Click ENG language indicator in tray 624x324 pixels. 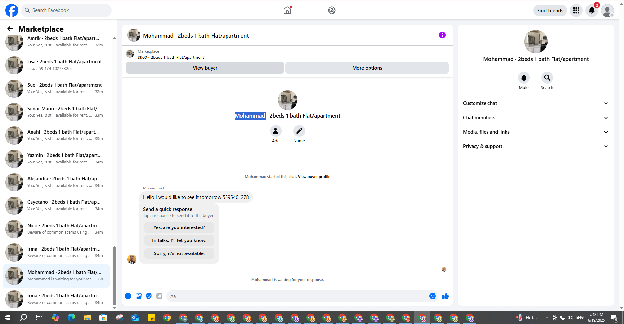point(580,318)
